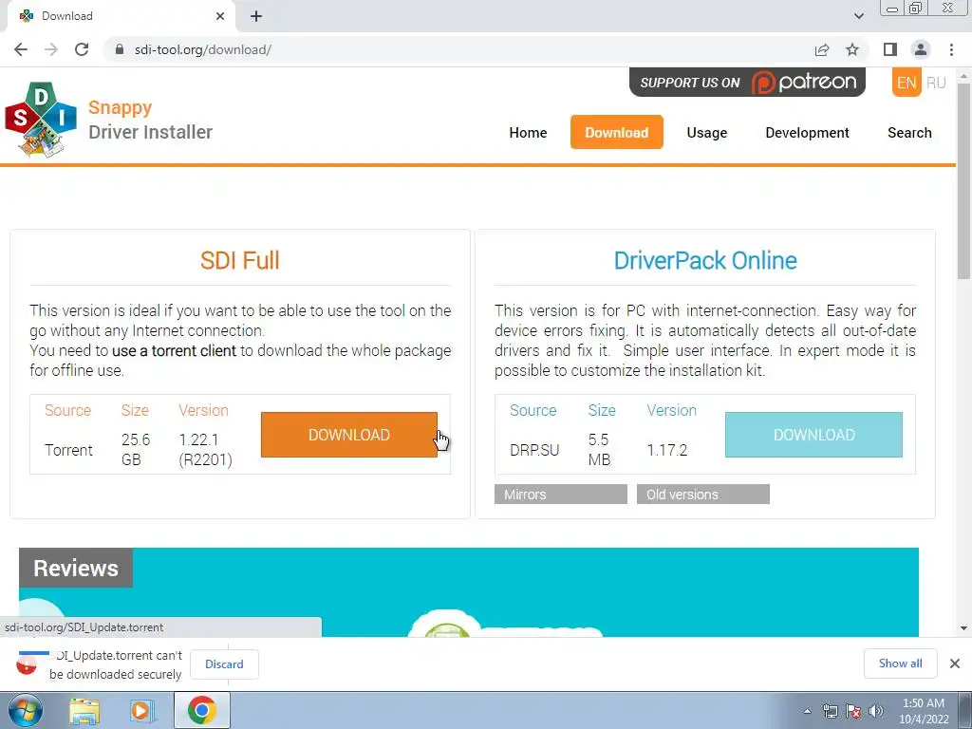Click the DRP.SU source cell
Image resolution: width=972 pixels, height=729 pixels.
(534, 450)
